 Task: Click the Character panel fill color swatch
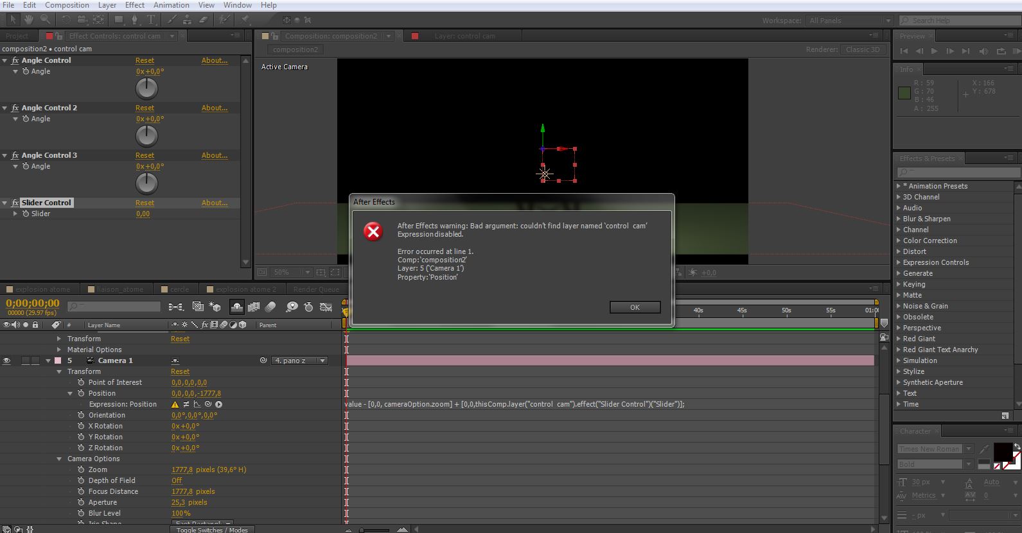1002,452
